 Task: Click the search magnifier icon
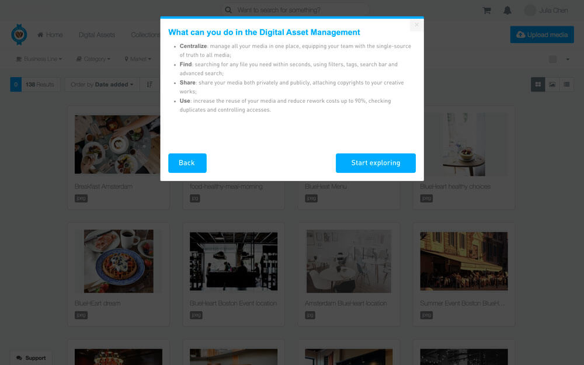click(228, 10)
